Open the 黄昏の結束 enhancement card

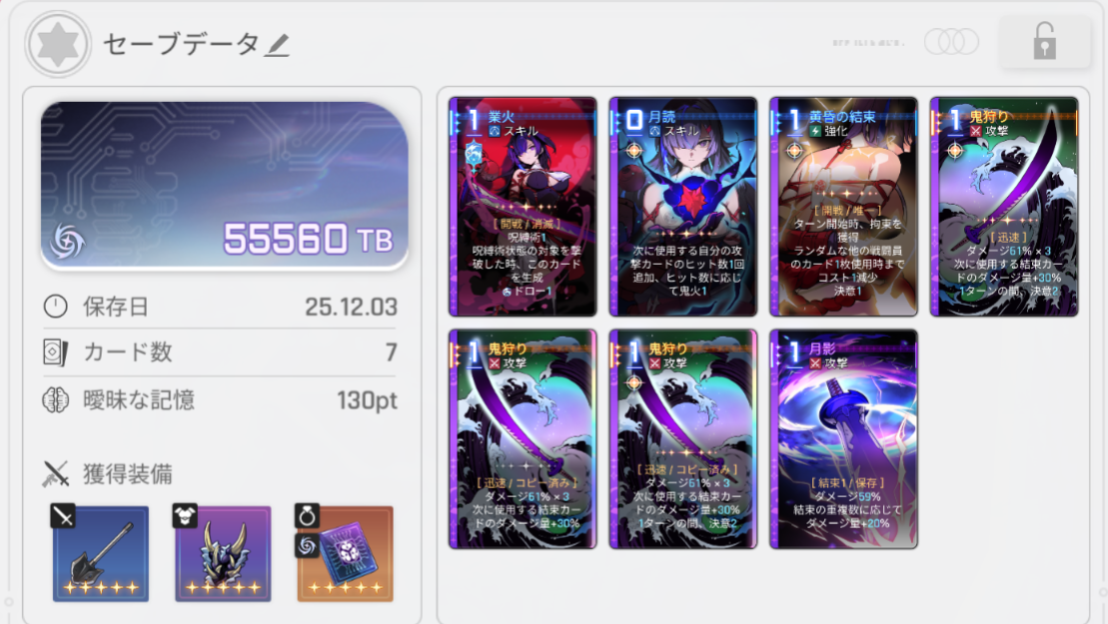[843, 207]
